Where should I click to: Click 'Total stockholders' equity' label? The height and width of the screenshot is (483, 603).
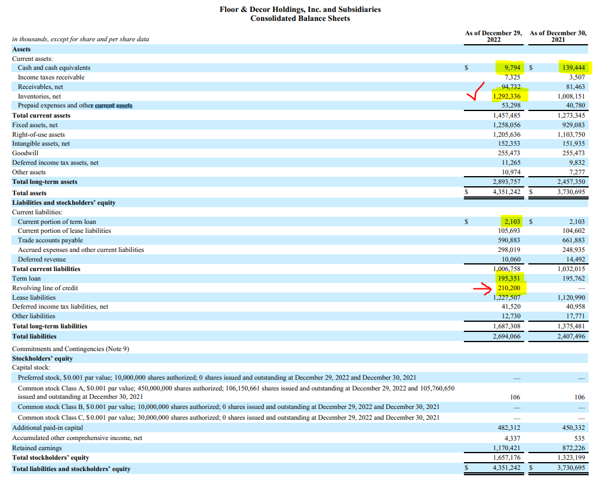coord(50,457)
